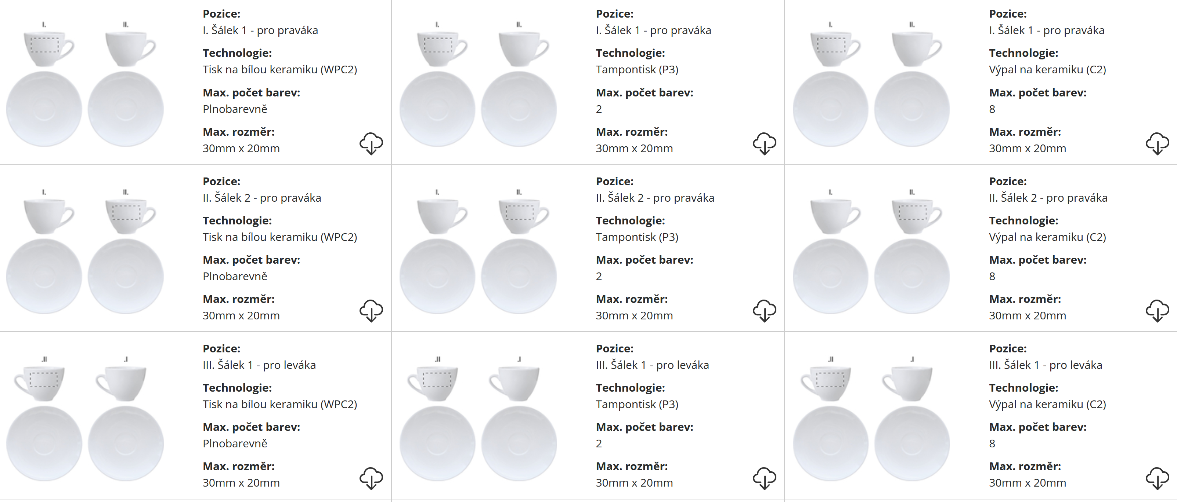The image size is (1177, 502).
Task: Download template for Šálek 1 pro leváka Tampontisk
Action: 764,478
